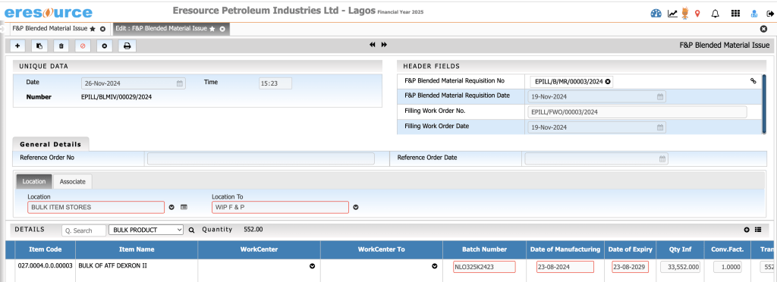Screen dimensions: 777x282
Task: Favorite the F&P Blended Material Issue tab
Action: pyautogui.click(x=93, y=30)
